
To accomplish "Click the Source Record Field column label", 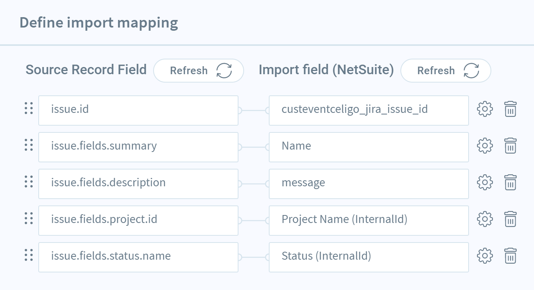I will 86,70.
